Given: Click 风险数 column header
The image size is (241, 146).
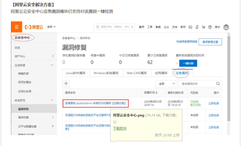Looking at the screenshot, I should [194, 93].
